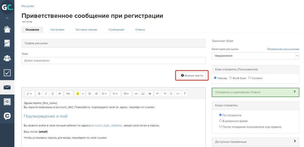Image resolution: width=304 pixels, height=147 pixels.
Task: Open the line height TI dropdown
Action: click(116, 94)
